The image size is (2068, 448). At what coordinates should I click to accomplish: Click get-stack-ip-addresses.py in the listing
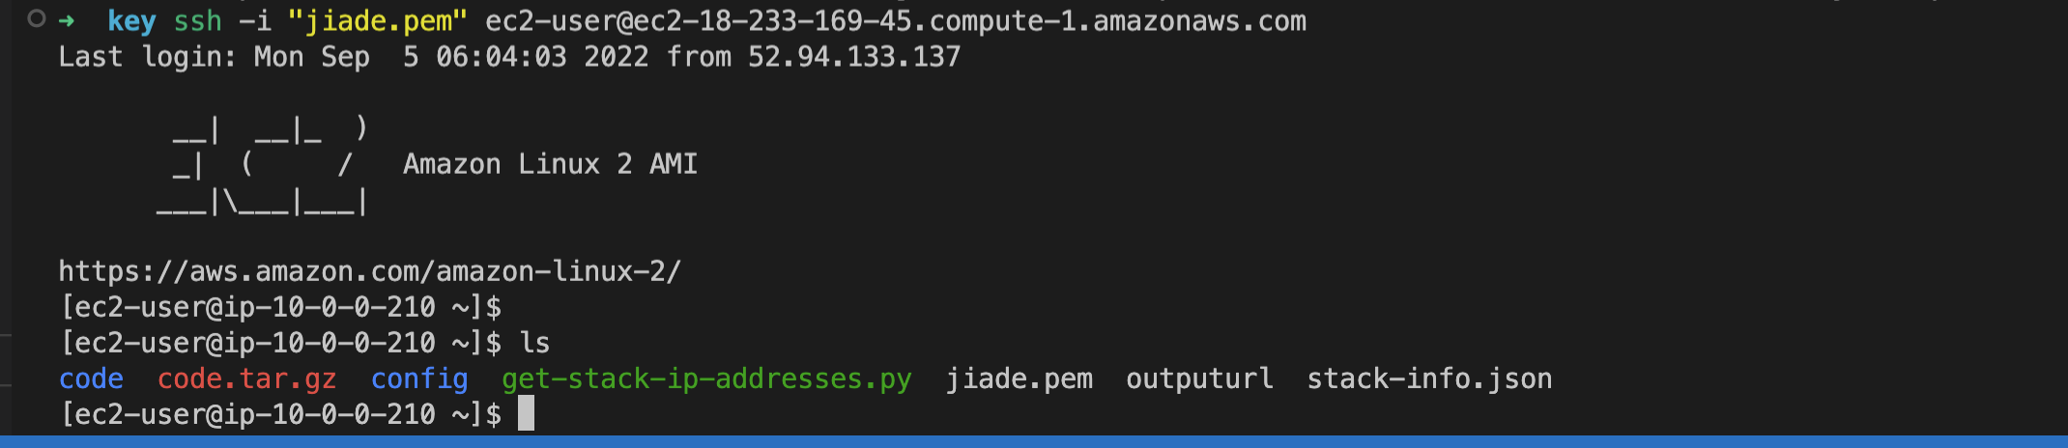[x=706, y=378]
